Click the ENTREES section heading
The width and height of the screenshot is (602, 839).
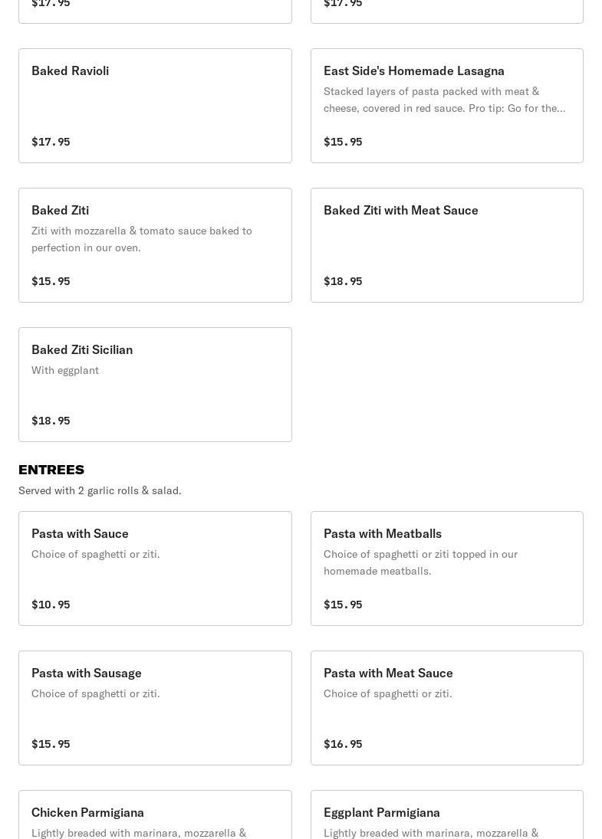[x=51, y=470]
